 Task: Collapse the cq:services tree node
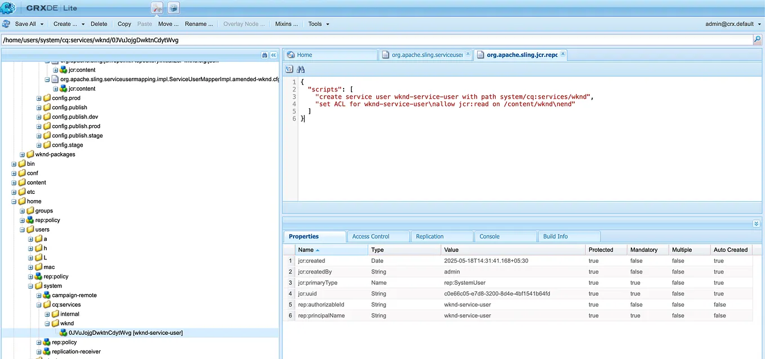(x=39, y=305)
